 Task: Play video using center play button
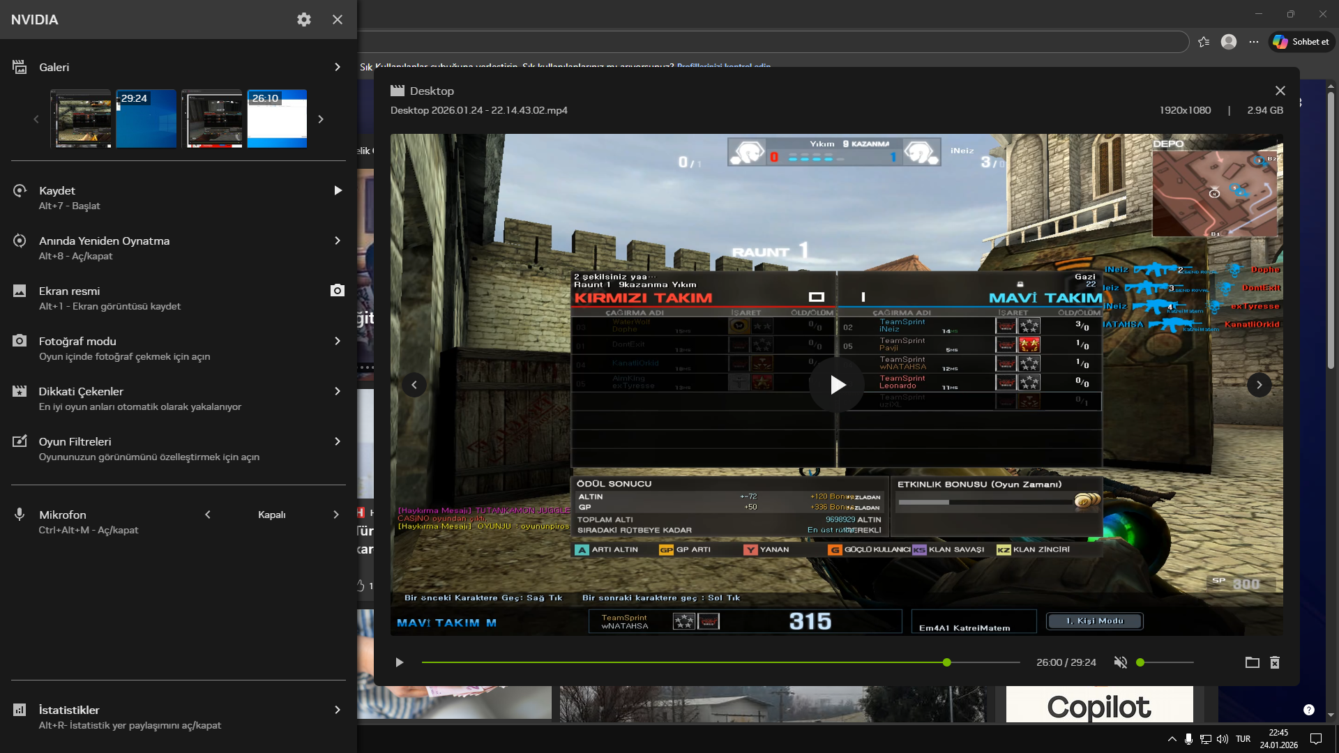[x=837, y=385]
